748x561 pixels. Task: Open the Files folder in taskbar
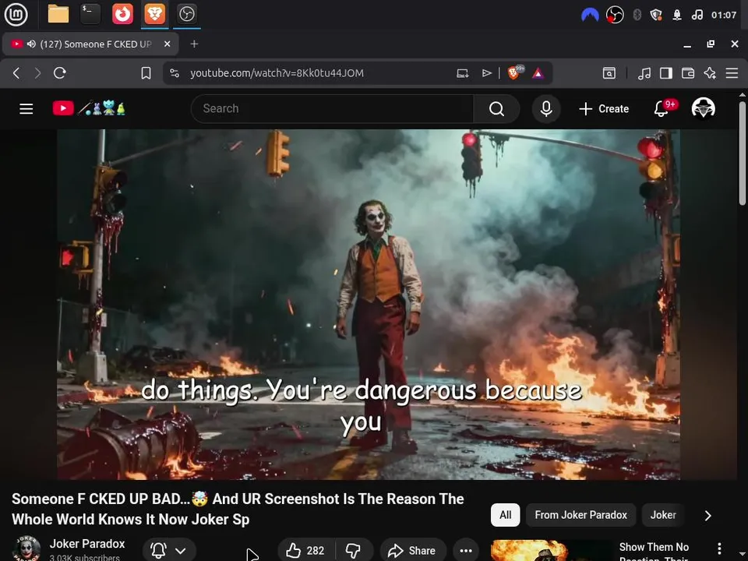click(x=58, y=14)
